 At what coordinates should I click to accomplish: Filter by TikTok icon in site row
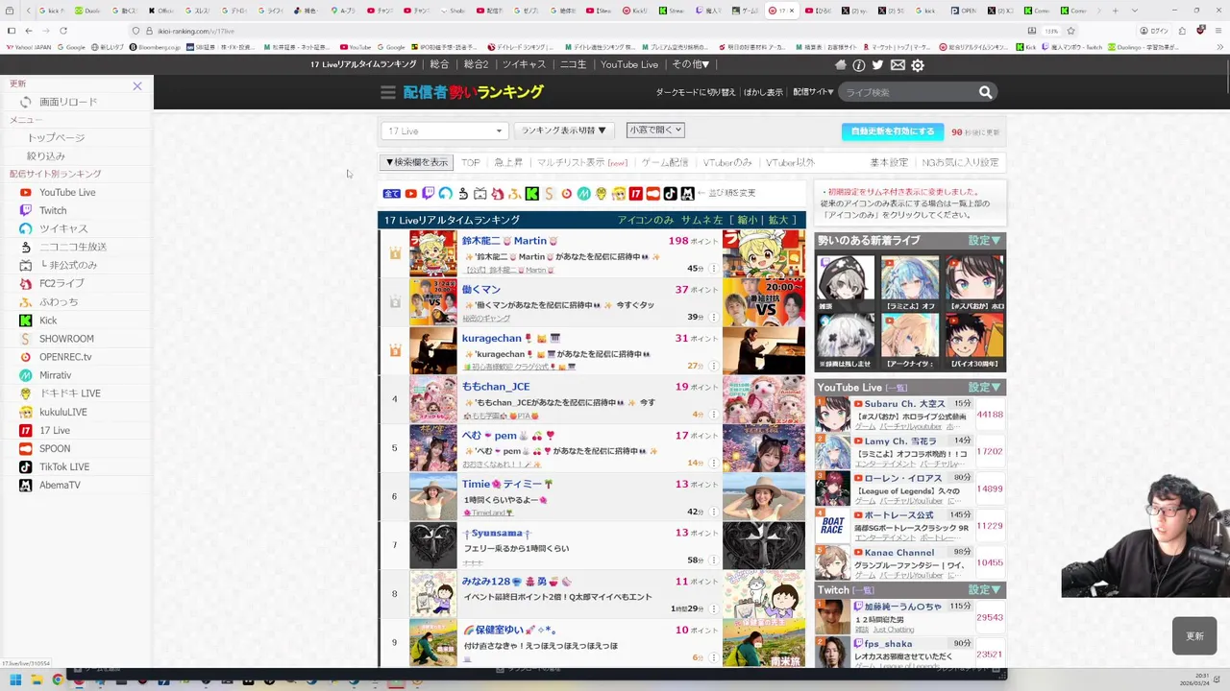pyautogui.click(x=671, y=194)
